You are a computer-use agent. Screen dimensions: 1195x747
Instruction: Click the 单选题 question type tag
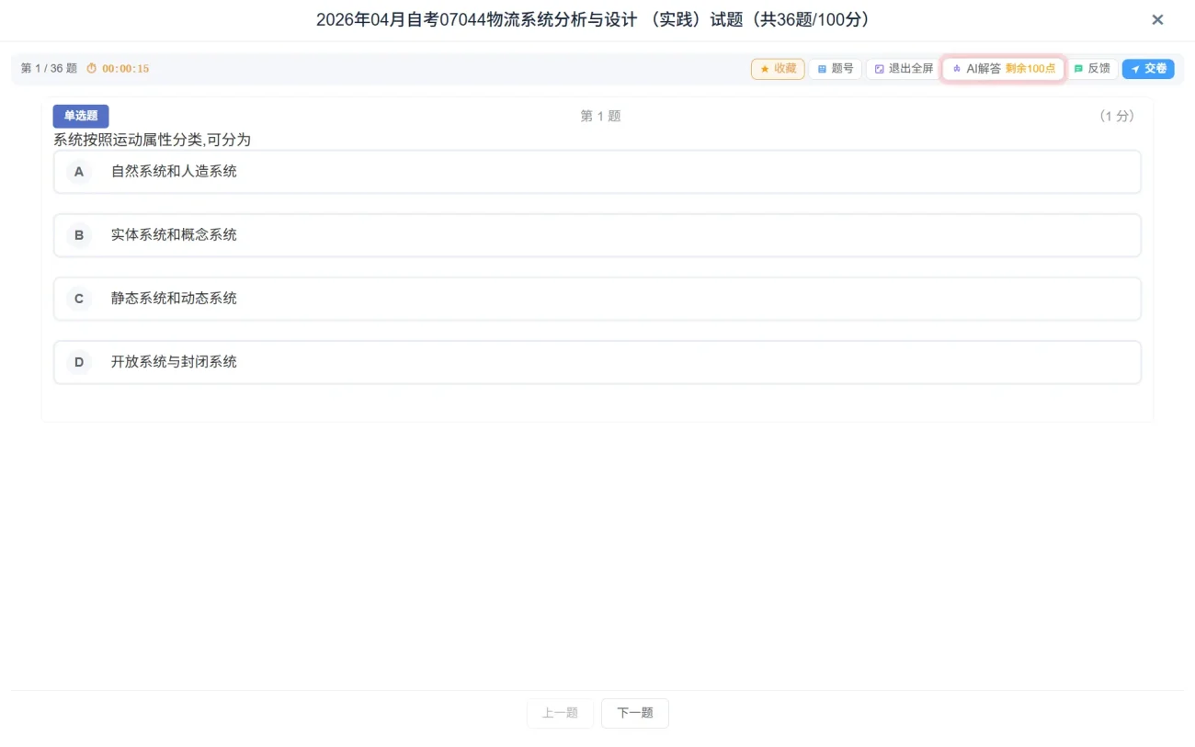tap(81, 116)
